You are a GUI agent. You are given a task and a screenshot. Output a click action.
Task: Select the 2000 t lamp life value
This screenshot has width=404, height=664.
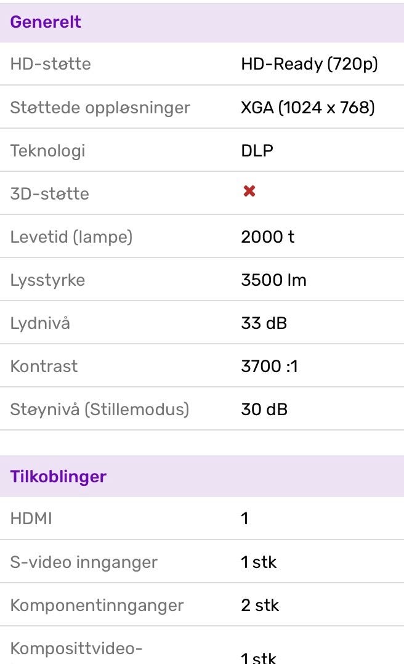point(268,237)
